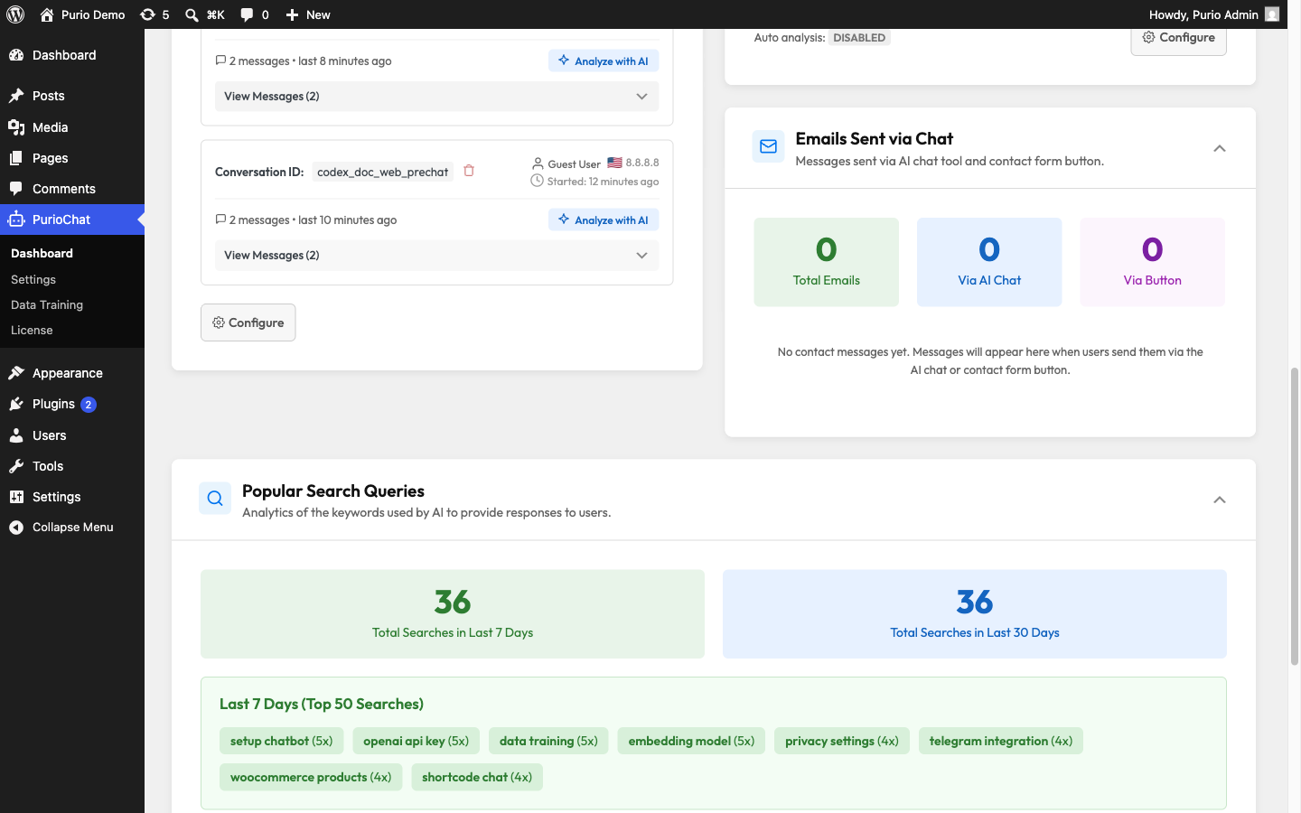
Task: Open the New content menu
Action: click(308, 14)
